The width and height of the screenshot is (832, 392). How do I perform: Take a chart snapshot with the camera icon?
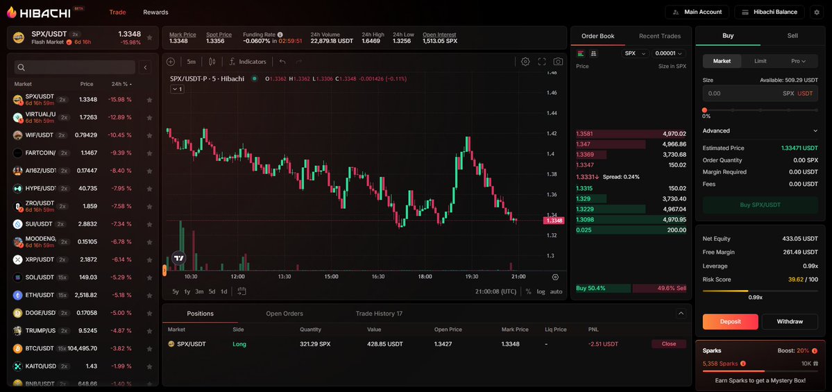click(558, 62)
